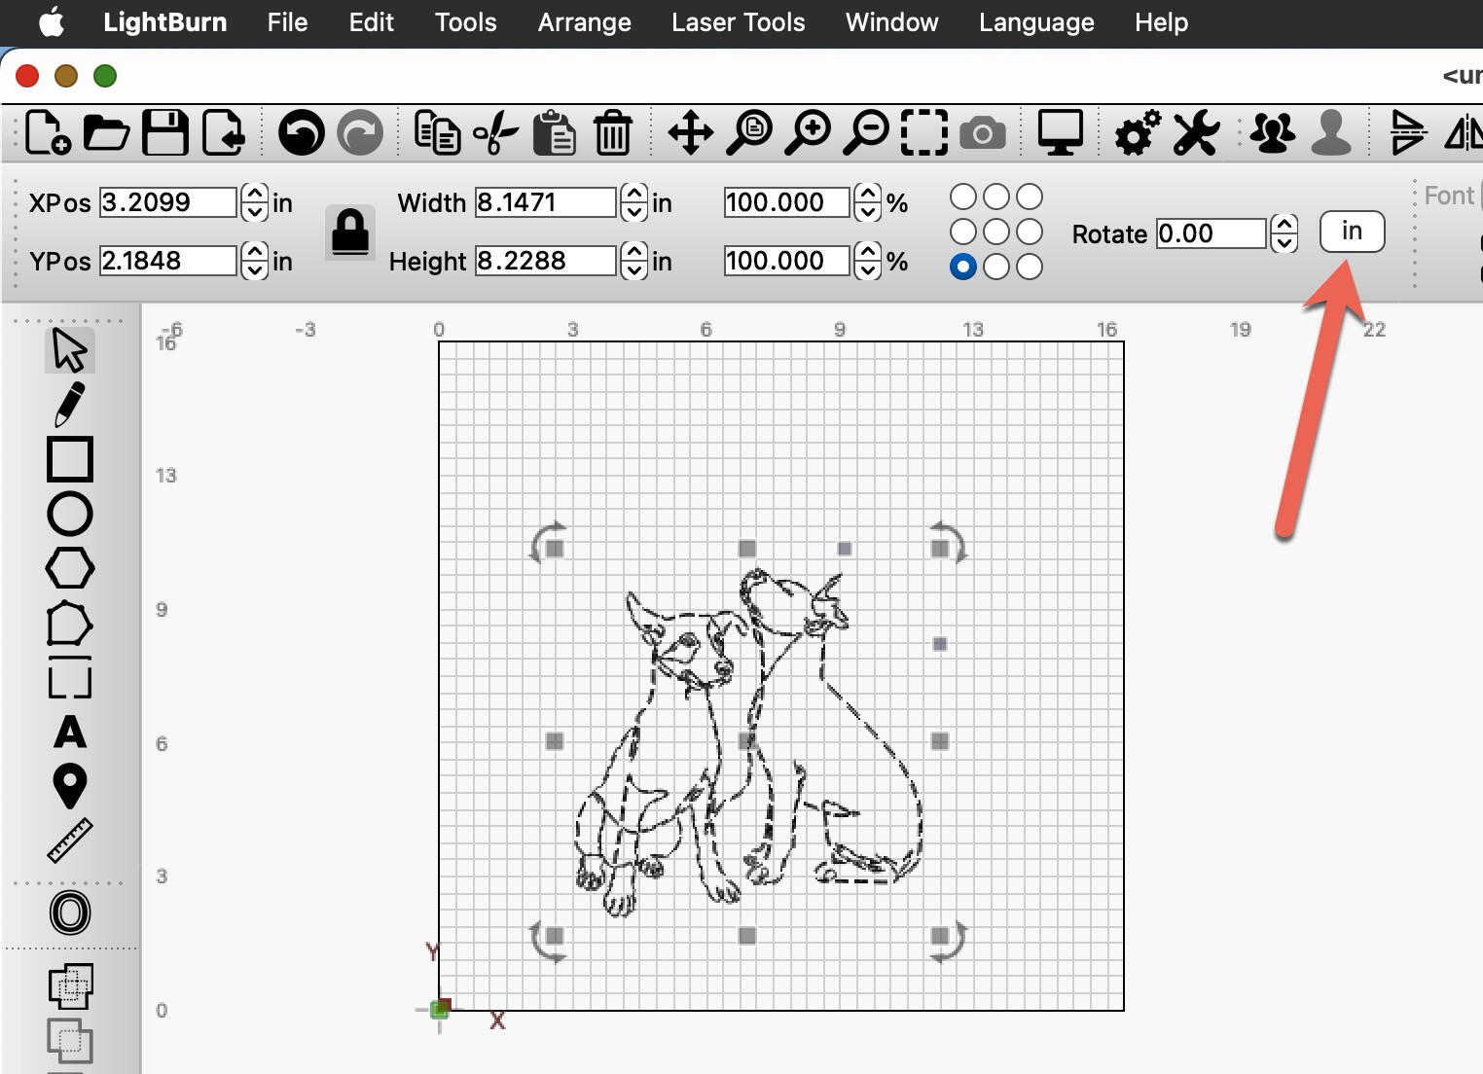The image size is (1483, 1074).
Task: Open the Laser Tools menu
Action: [x=738, y=22]
